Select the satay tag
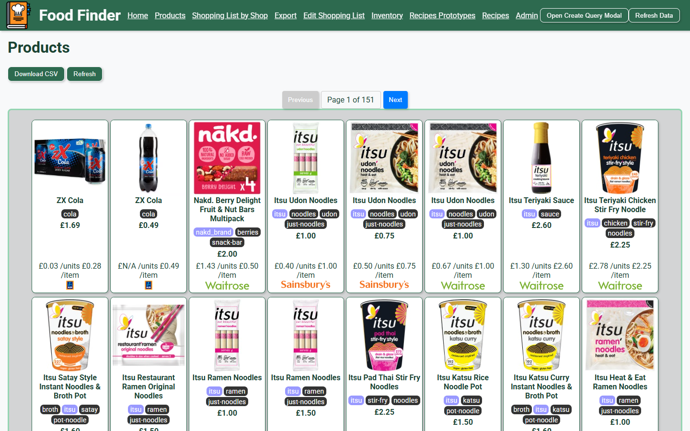This screenshot has height=431, width=690. tap(89, 409)
